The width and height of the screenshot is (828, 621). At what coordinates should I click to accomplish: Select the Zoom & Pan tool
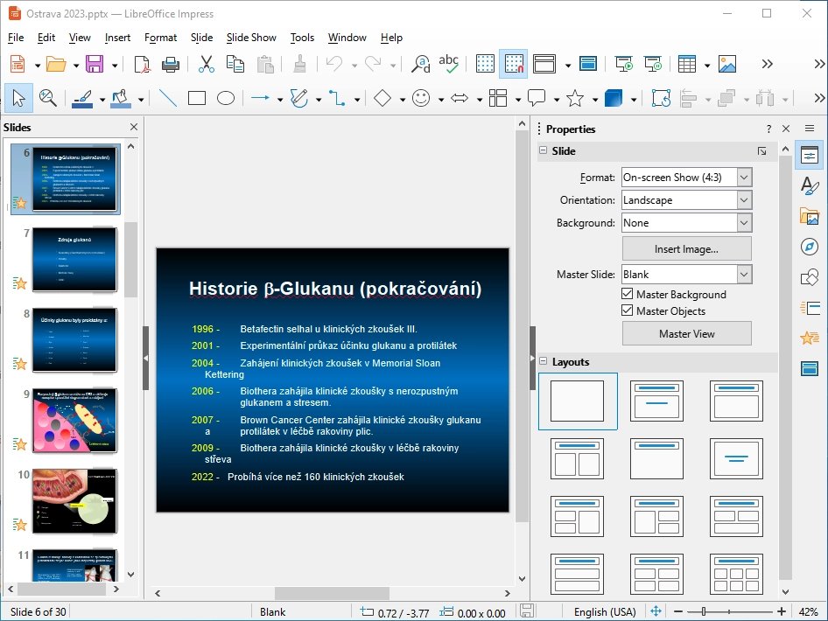(48, 98)
